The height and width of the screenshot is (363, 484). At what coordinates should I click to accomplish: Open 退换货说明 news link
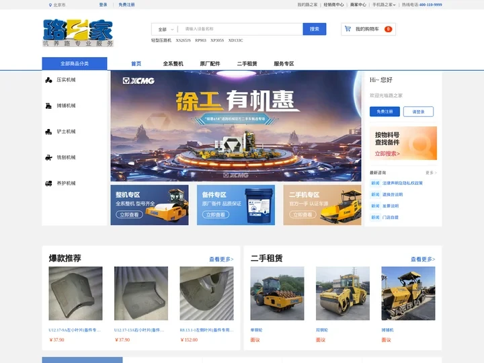(x=393, y=194)
